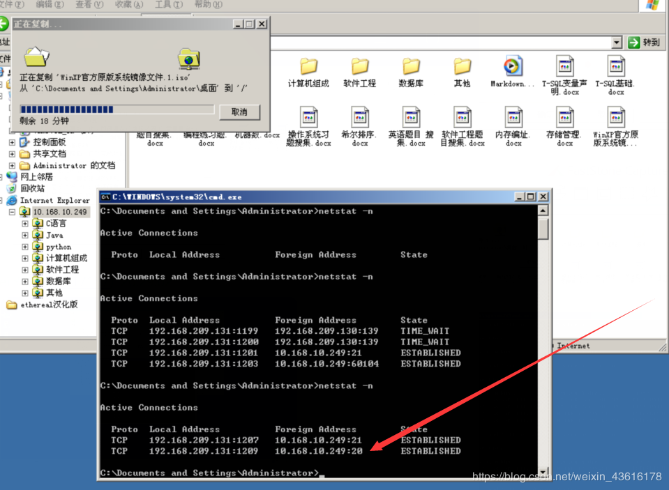Select Java folder in tree

point(54,235)
